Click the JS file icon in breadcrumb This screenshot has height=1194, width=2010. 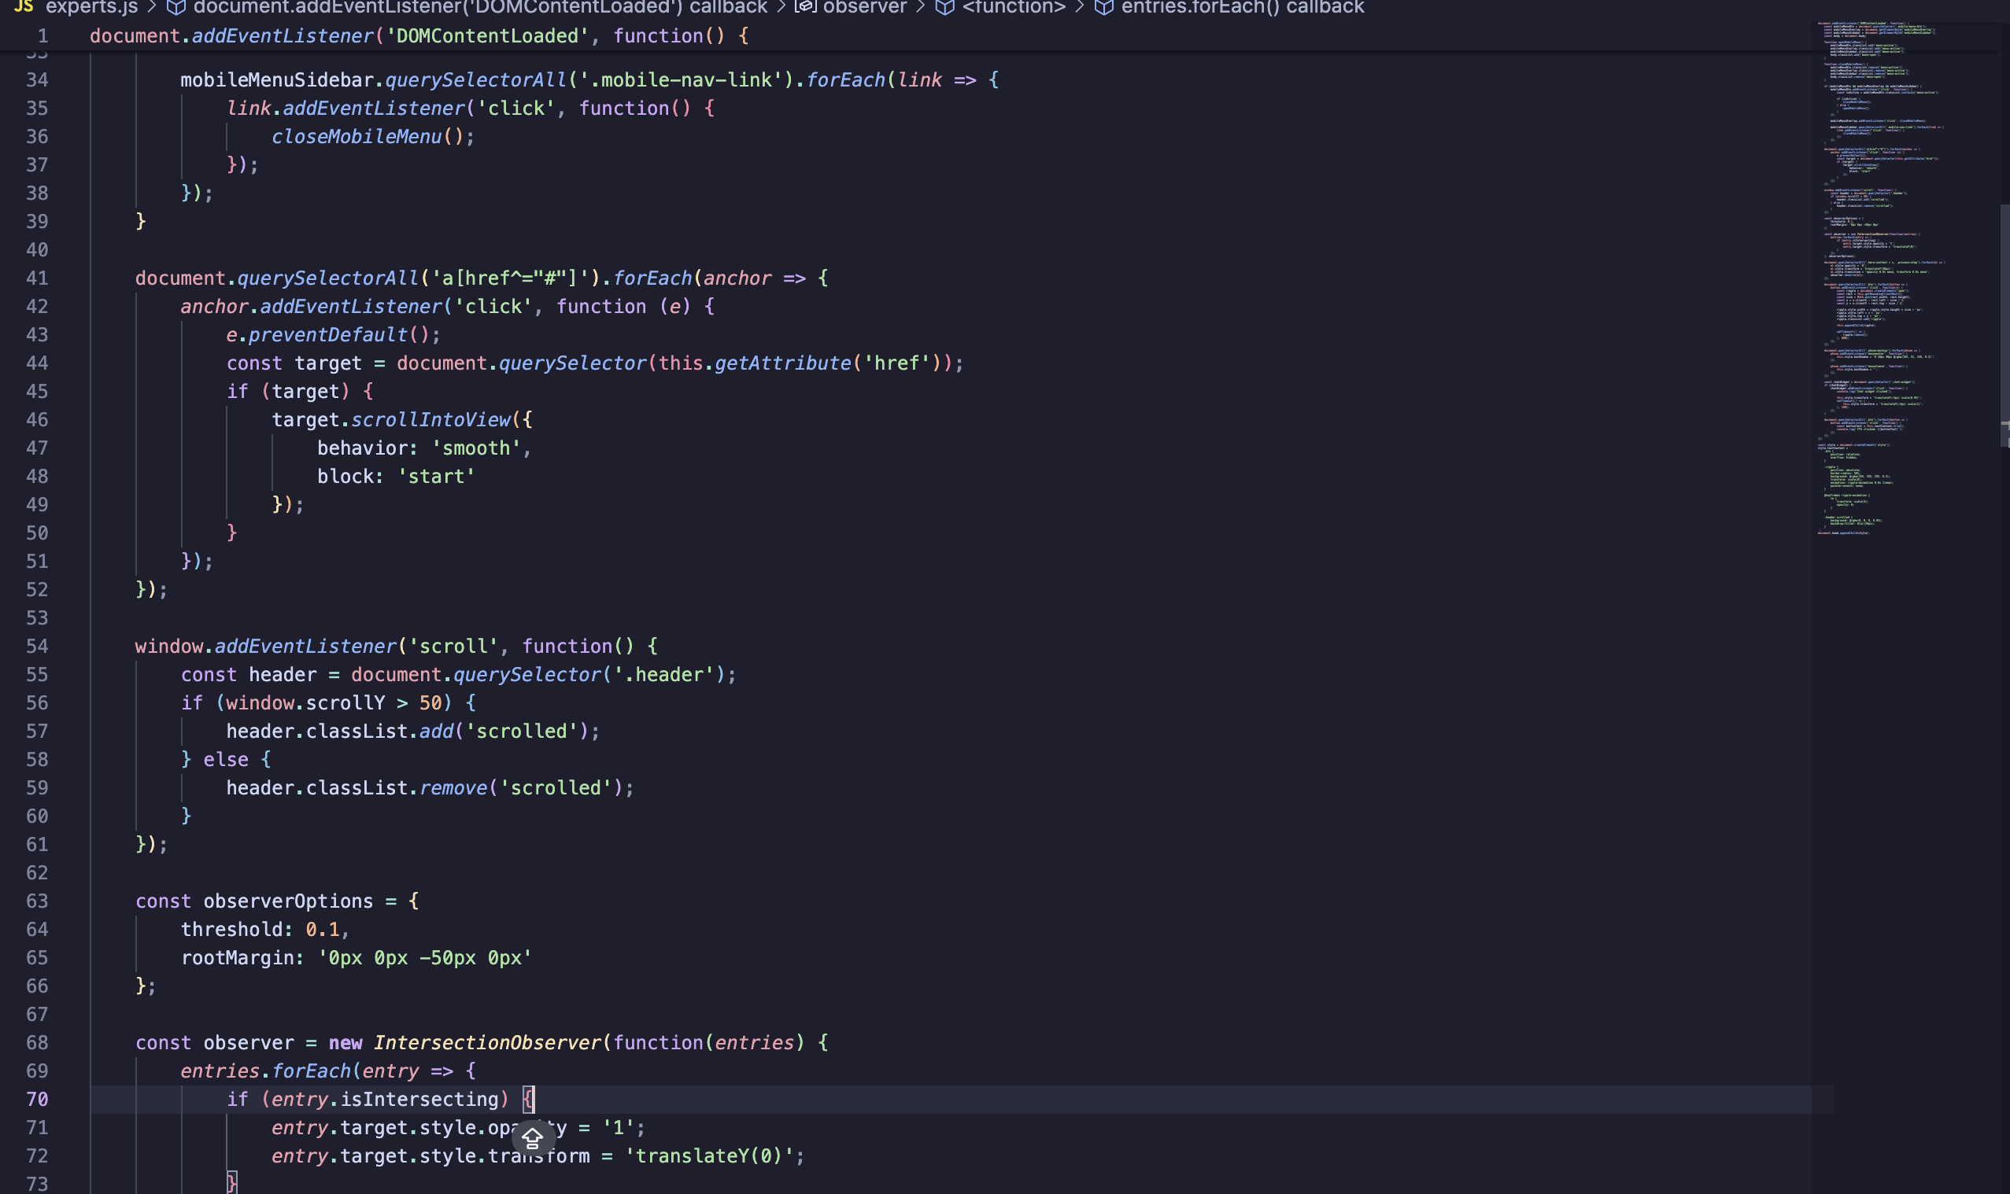24,6
